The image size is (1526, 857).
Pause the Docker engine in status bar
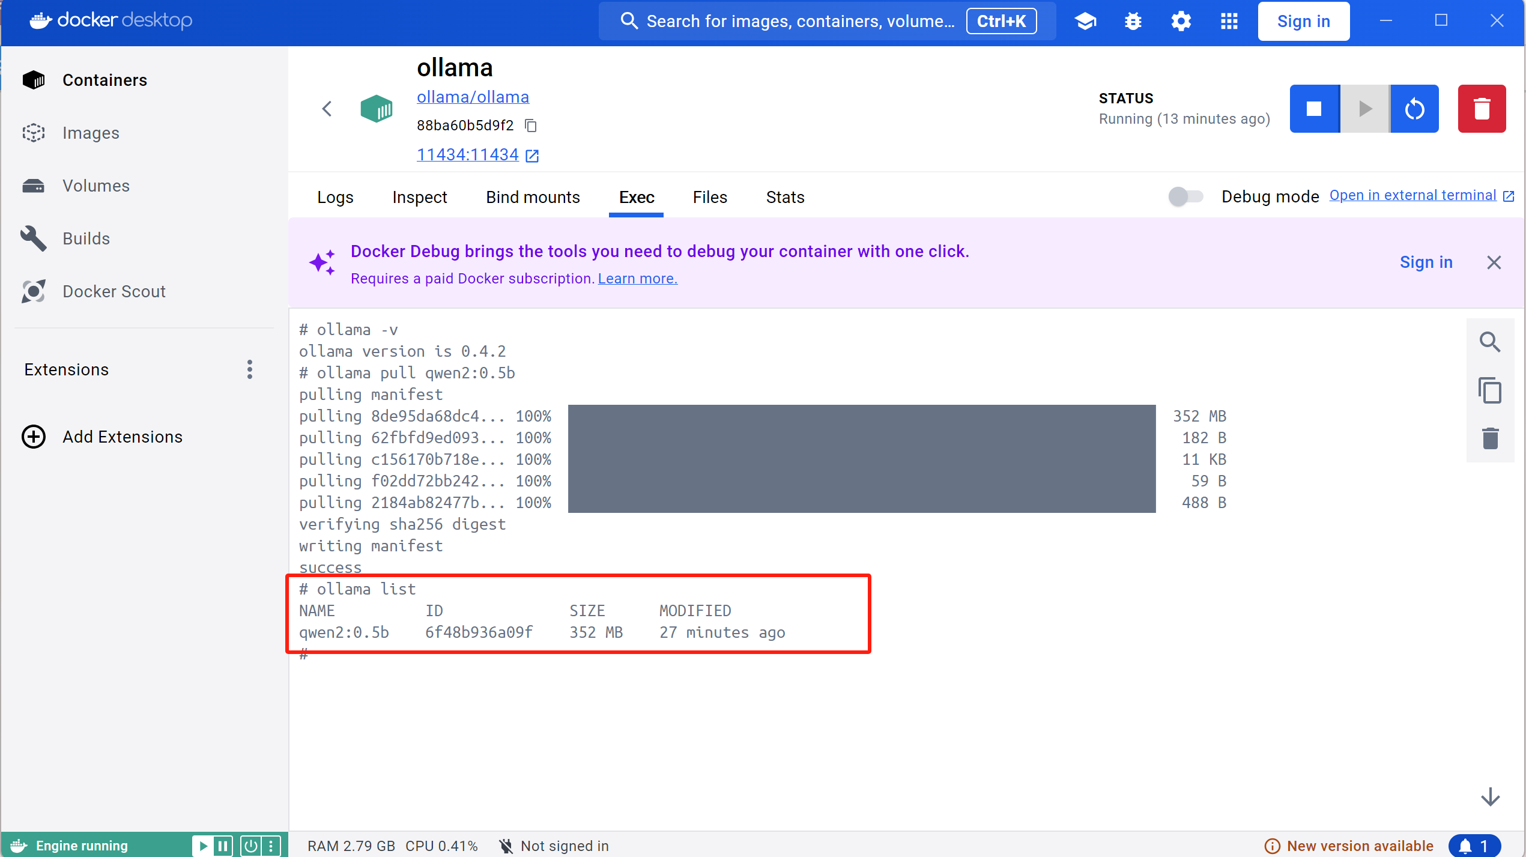coord(223,846)
